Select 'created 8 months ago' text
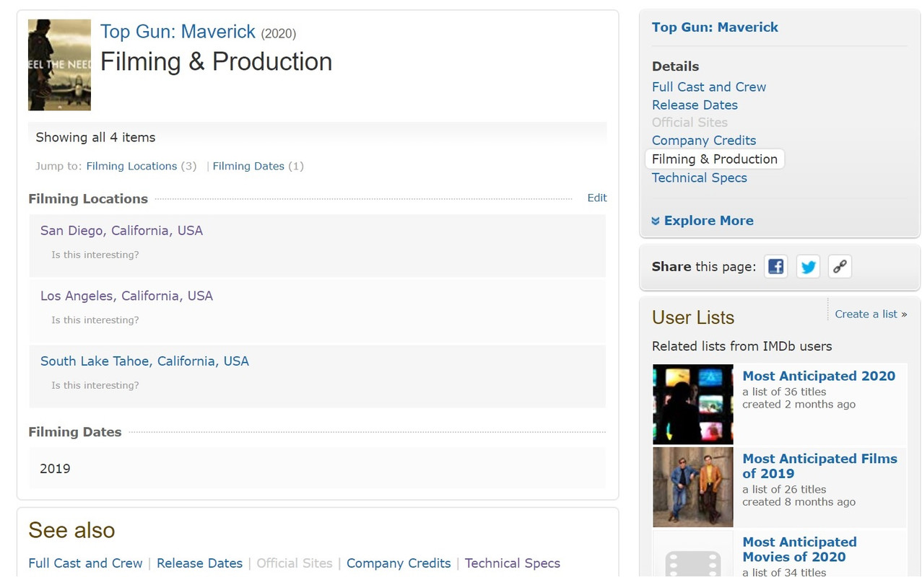 (799, 502)
